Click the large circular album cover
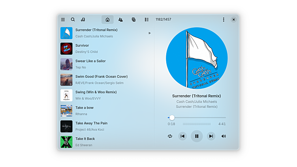The width and height of the screenshot is (297, 167). point(197,58)
